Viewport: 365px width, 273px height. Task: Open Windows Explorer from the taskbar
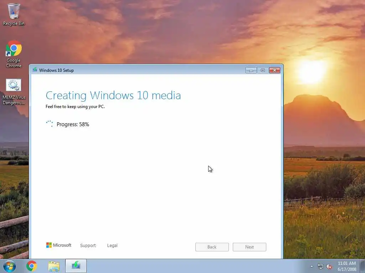[x=54, y=266]
